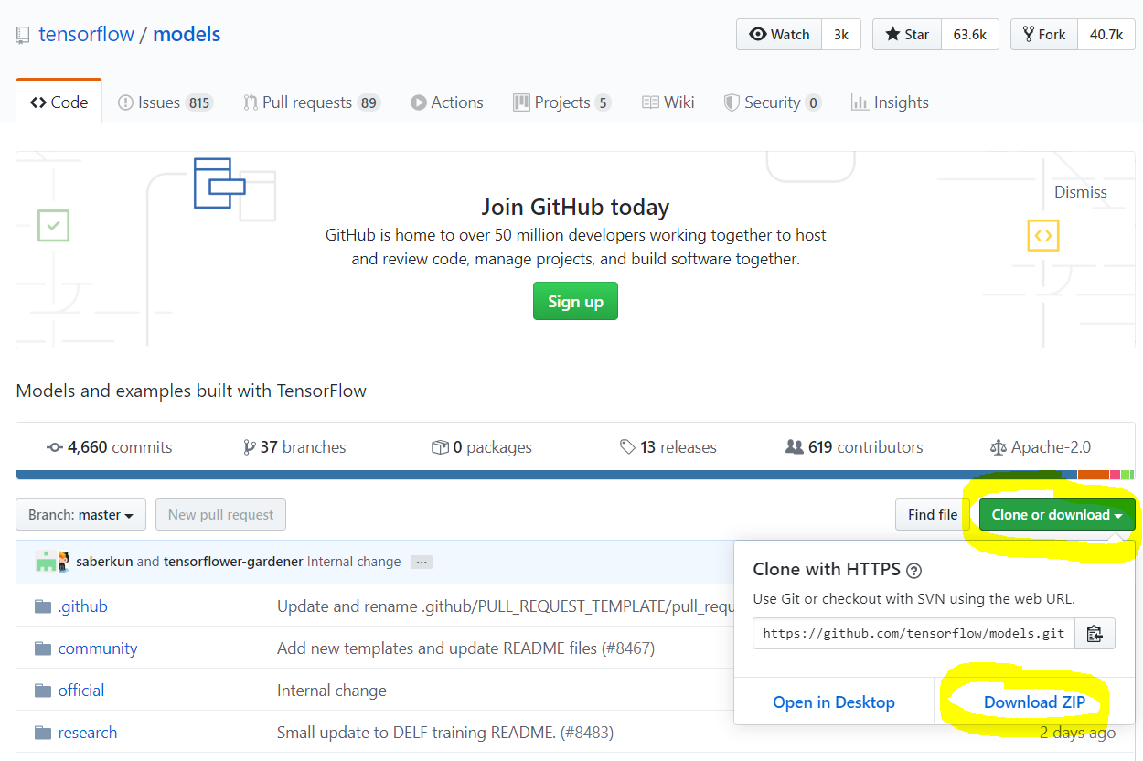Open the community folder
The width and height of the screenshot is (1143, 761).
(x=98, y=648)
